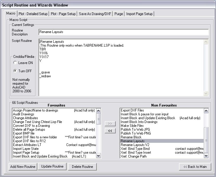216x177 pixels.
Task: Click Delete Routine button
Action: click(x=83, y=167)
